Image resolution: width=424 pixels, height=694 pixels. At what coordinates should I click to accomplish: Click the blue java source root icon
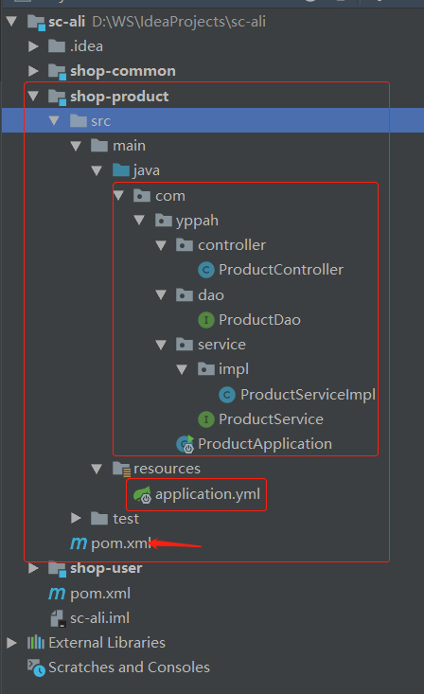(121, 170)
